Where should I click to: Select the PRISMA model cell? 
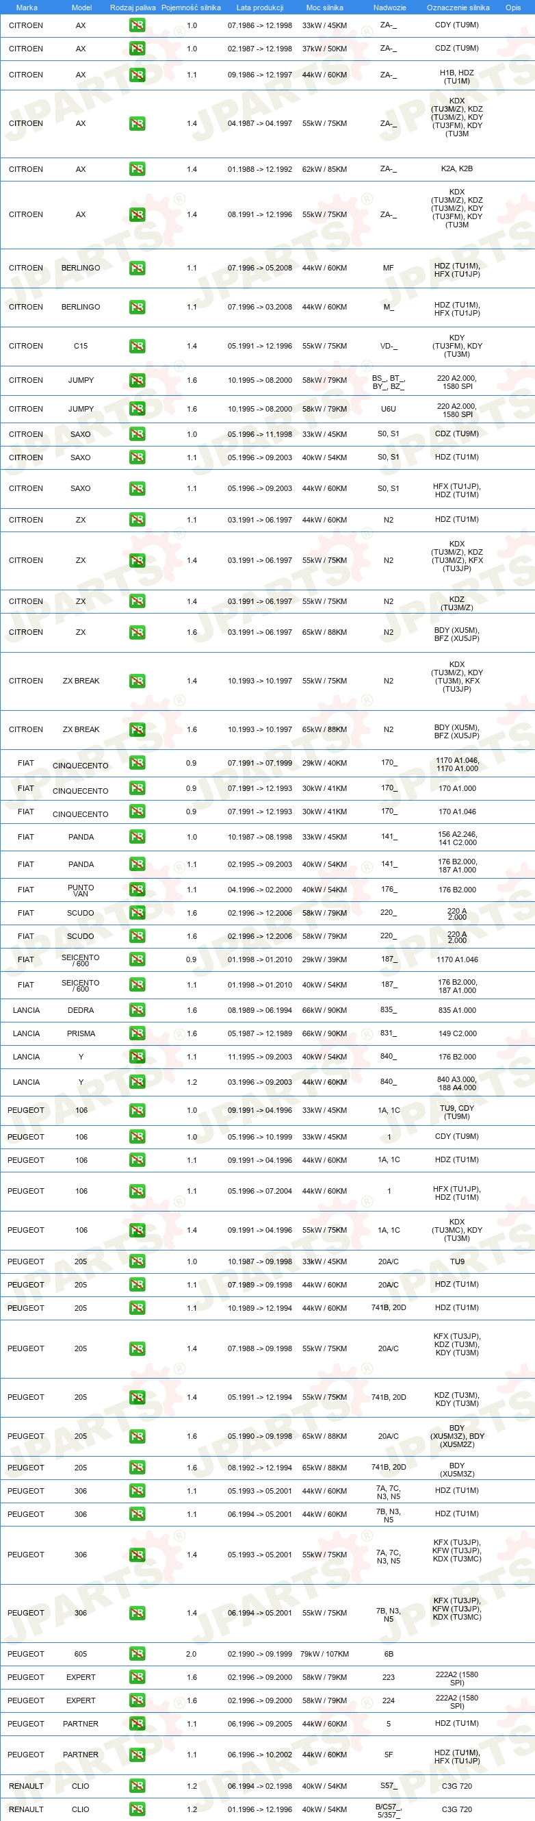click(81, 1034)
